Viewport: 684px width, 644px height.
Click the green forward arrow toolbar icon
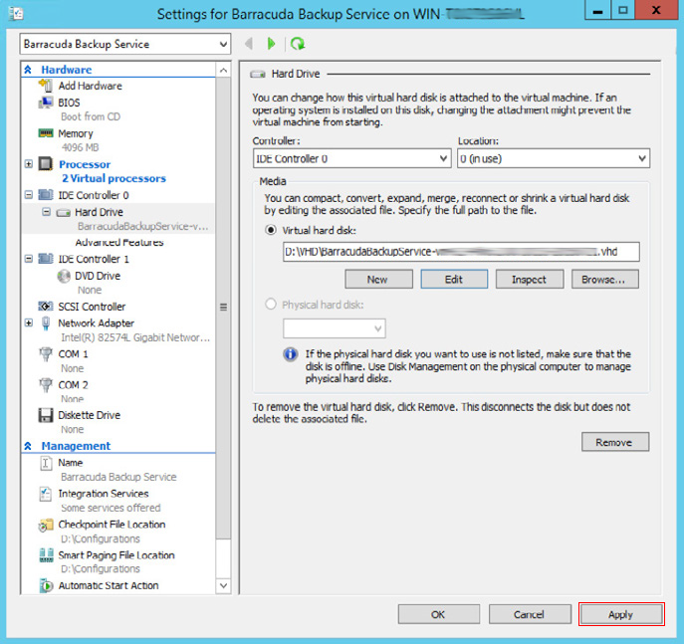pos(272,44)
